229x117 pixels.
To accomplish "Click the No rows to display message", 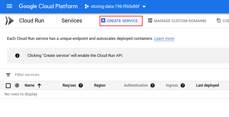I will point(21,94).
